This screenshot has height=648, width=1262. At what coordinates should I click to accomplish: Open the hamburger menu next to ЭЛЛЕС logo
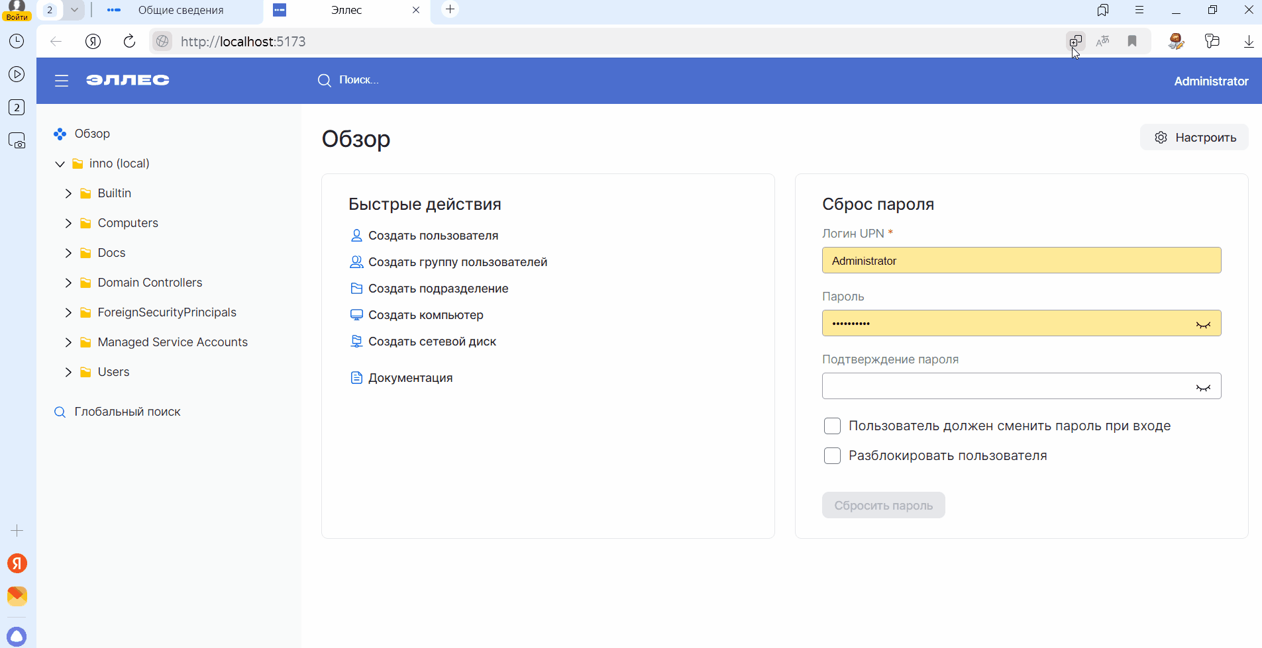(x=61, y=80)
